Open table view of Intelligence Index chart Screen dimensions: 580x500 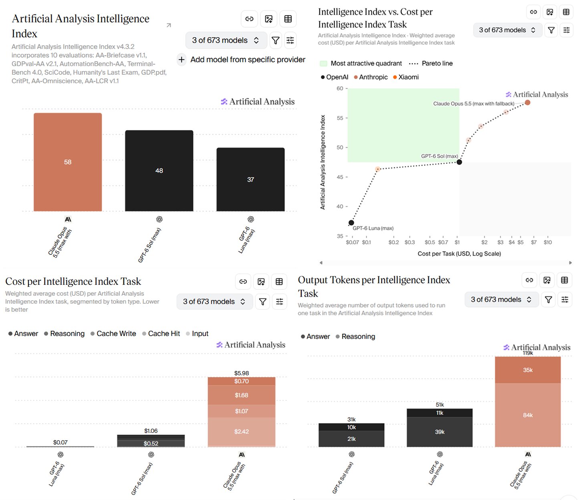(288, 19)
